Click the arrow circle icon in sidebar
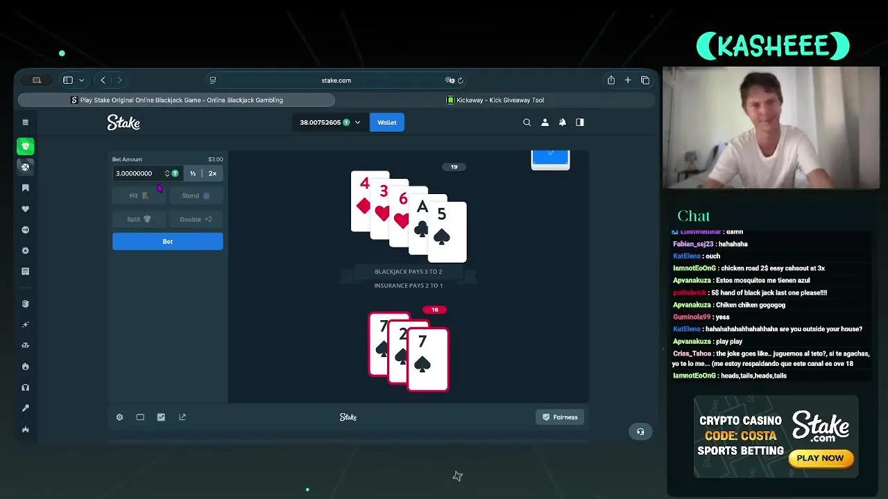The image size is (888, 499). click(x=26, y=229)
